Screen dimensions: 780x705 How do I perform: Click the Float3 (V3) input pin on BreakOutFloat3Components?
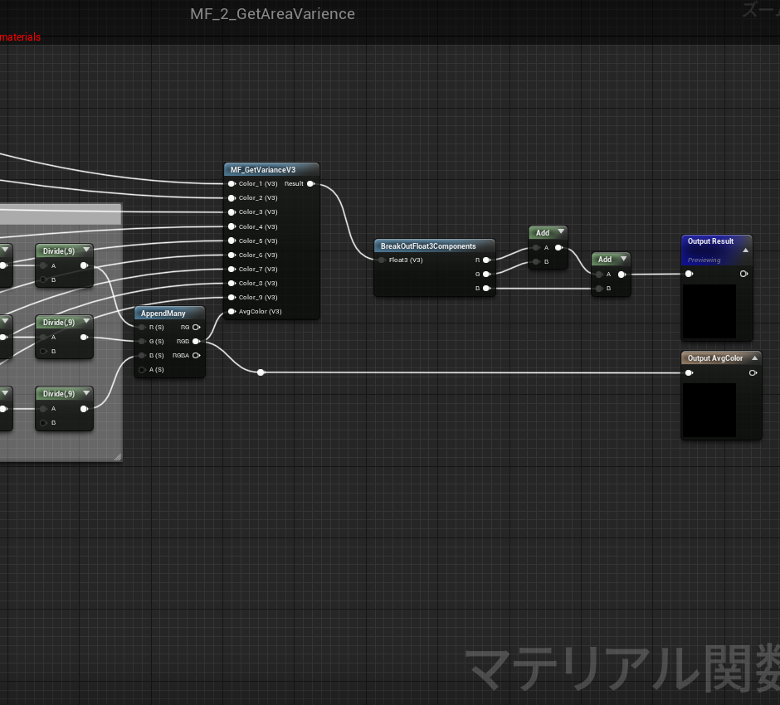pos(382,260)
